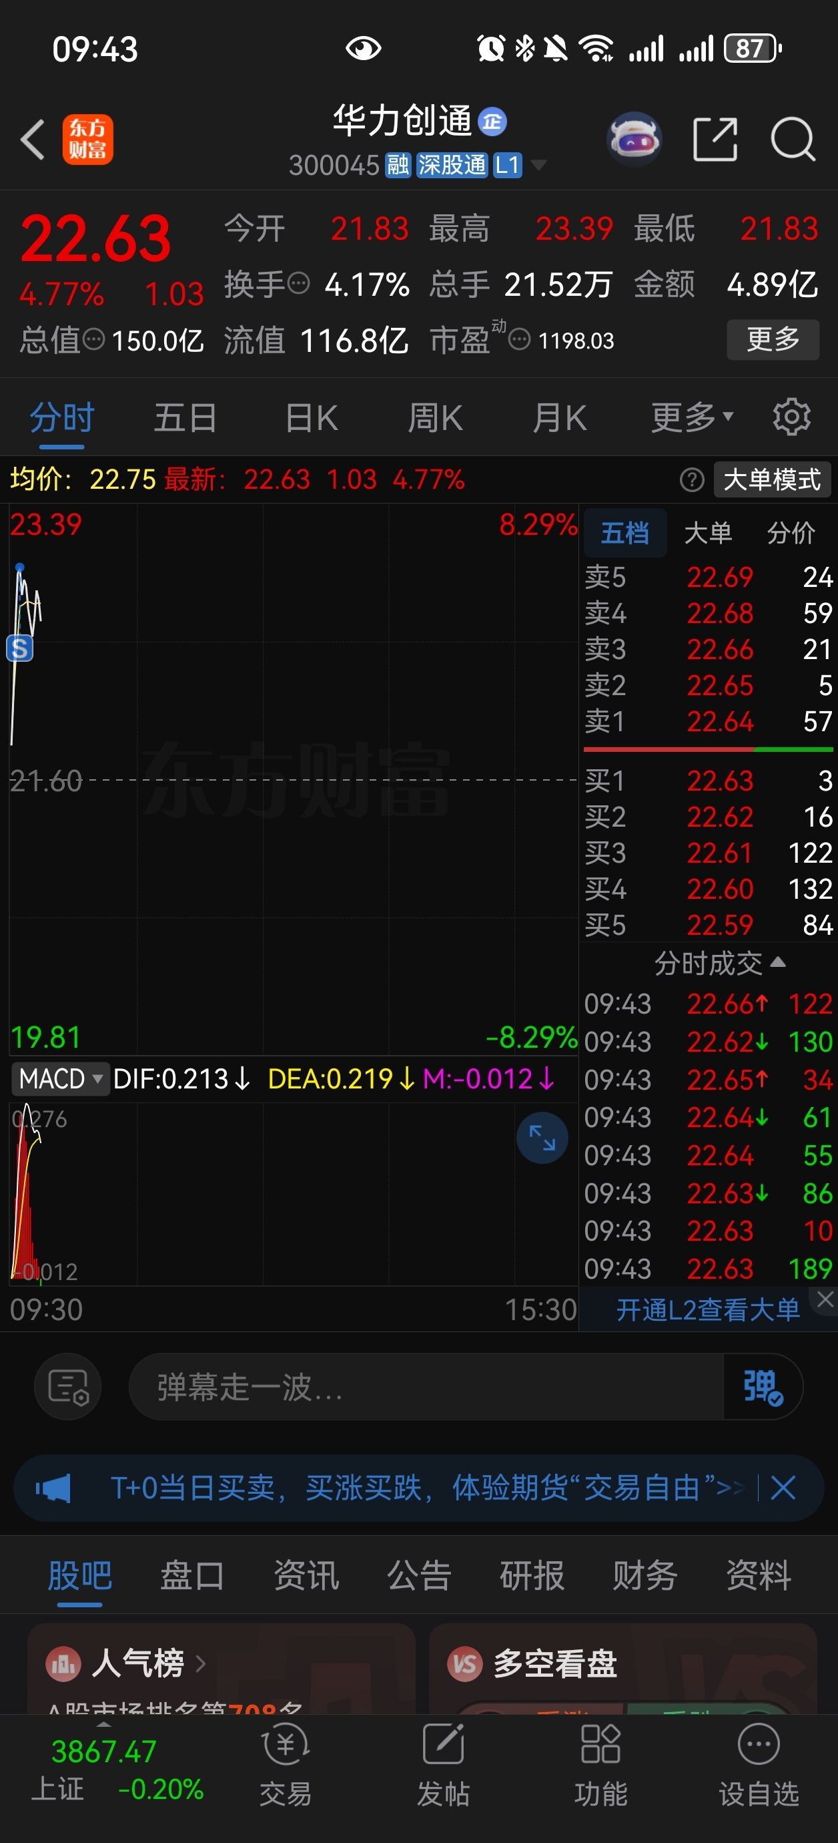Tap the enterprise badge beside 华力创通
Image resolution: width=838 pixels, height=1843 pixels.
492,121
